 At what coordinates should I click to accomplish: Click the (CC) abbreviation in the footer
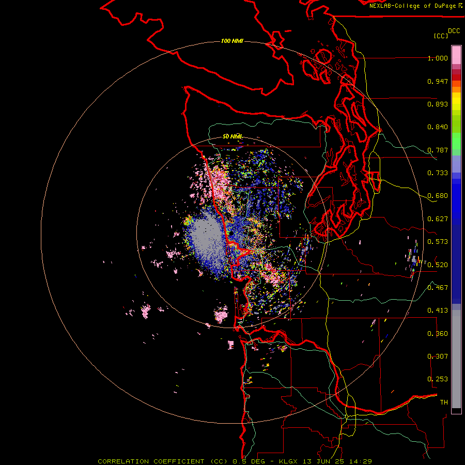tap(218, 461)
